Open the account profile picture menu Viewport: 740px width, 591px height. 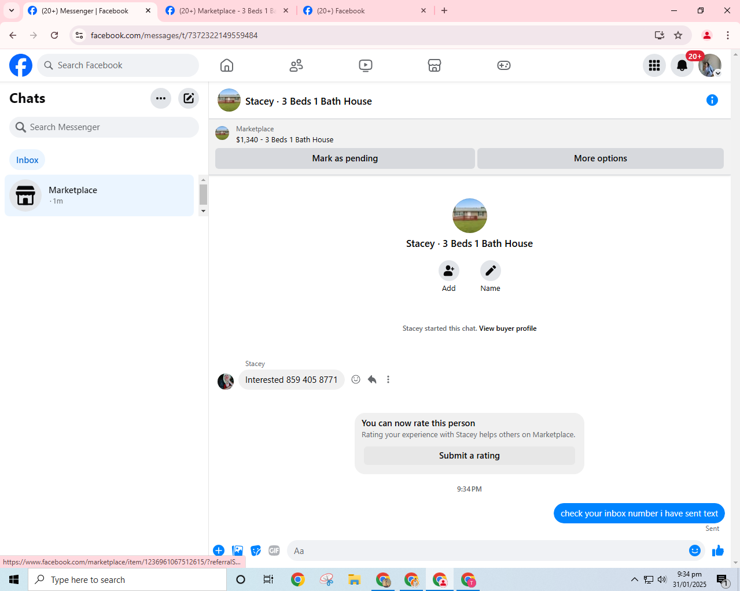click(710, 65)
